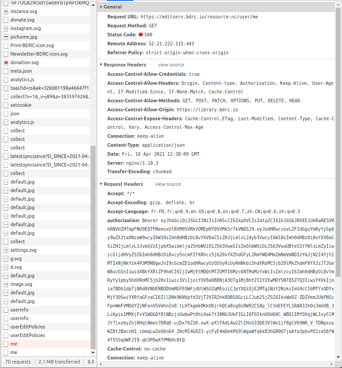Screen dimensions: 342x368
Task: Select the meta.json request
Action: [x=46, y=71]
